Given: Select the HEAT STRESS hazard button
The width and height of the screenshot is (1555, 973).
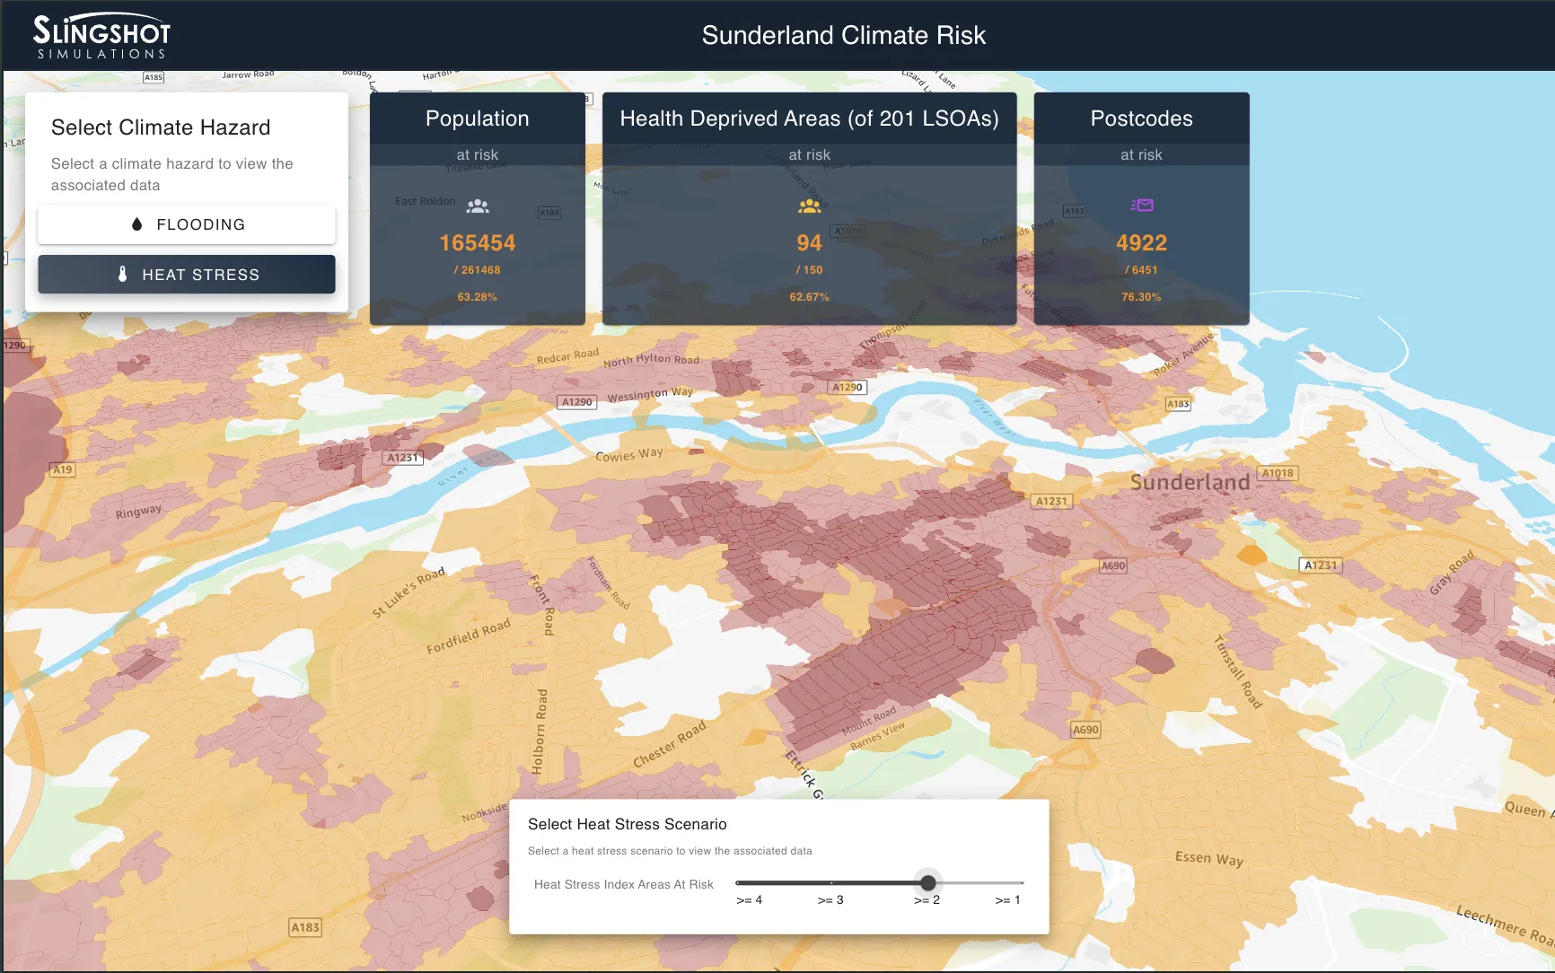Looking at the screenshot, I should click(x=187, y=275).
